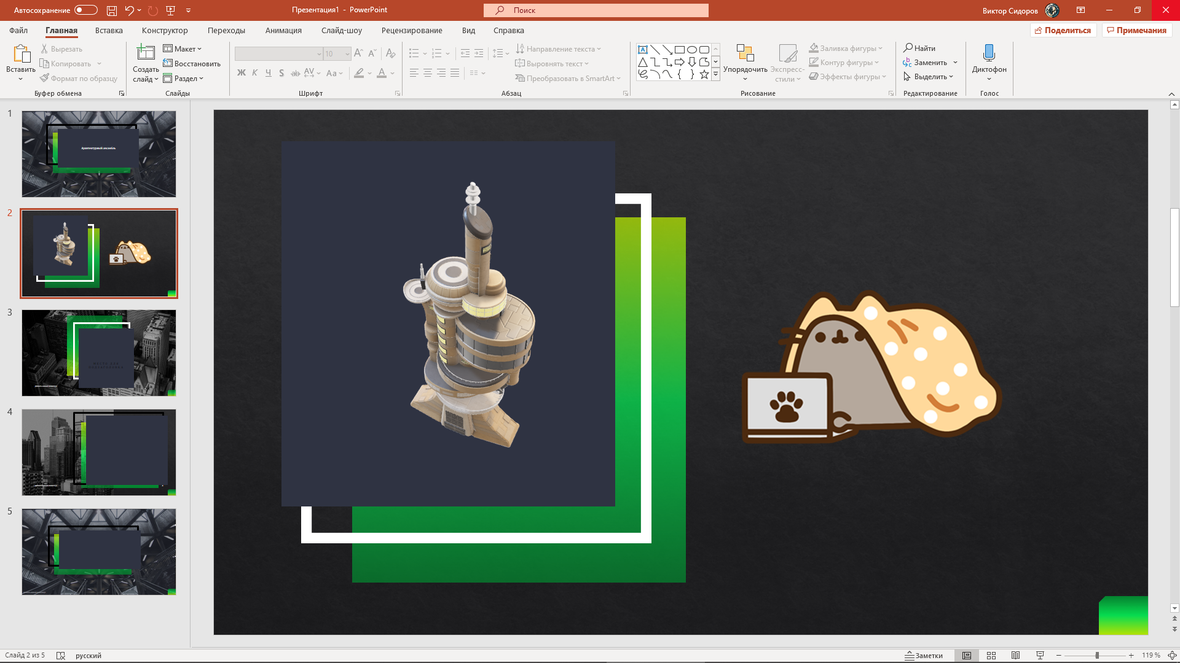Decrease indent level icon
The width and height of the screenshot is (1180, 663).
point(465,53)
